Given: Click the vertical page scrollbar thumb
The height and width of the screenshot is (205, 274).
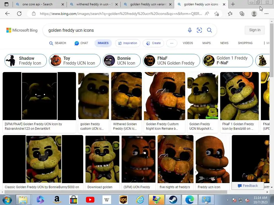Looking at the screenshot, I should click(272, 50).
